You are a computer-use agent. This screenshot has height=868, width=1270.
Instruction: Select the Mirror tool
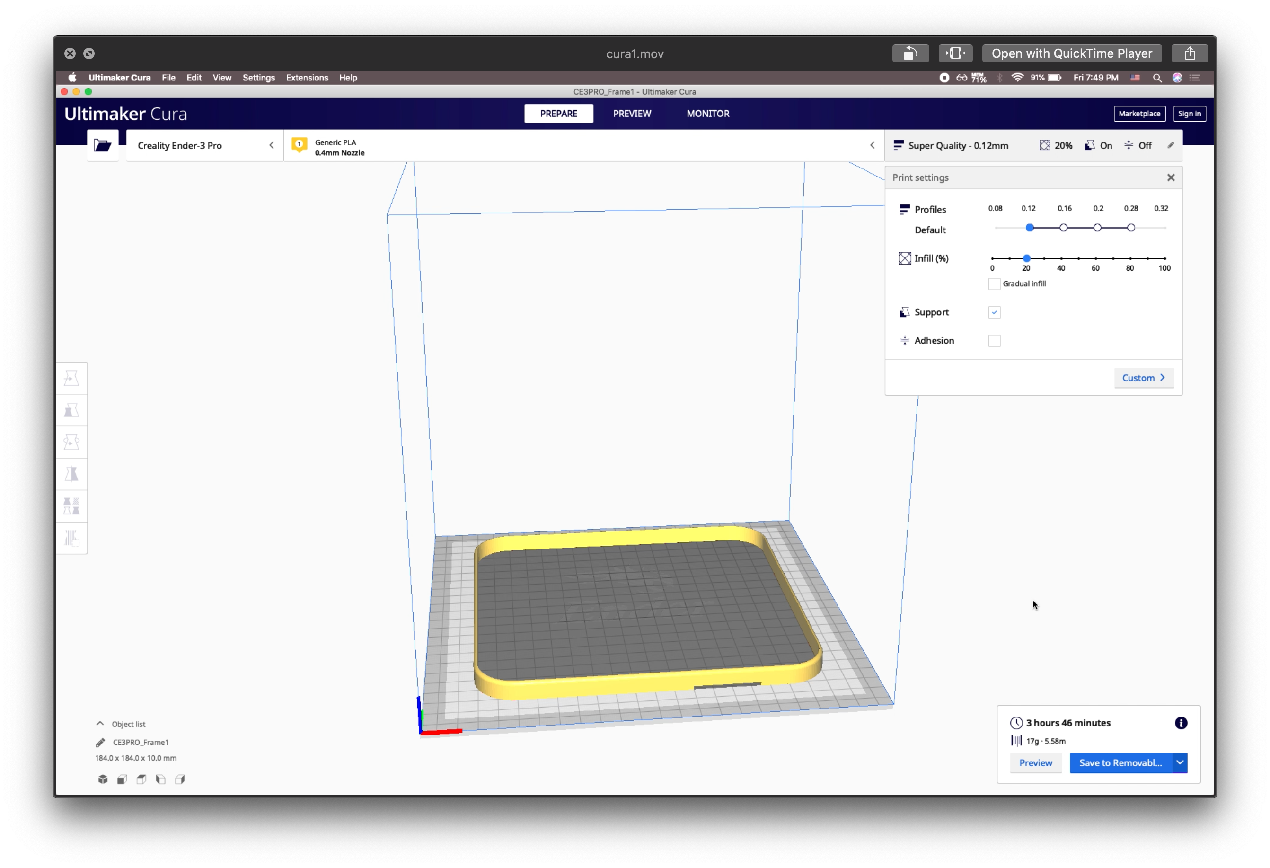tap(71, 474)
